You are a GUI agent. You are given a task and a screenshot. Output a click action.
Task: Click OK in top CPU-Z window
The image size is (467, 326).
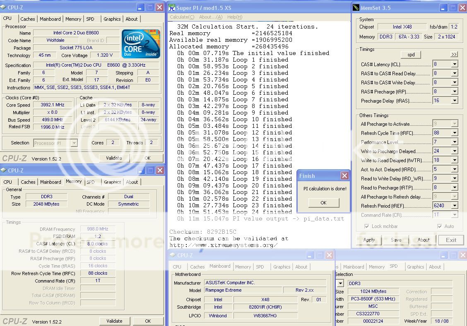[148, 158]
